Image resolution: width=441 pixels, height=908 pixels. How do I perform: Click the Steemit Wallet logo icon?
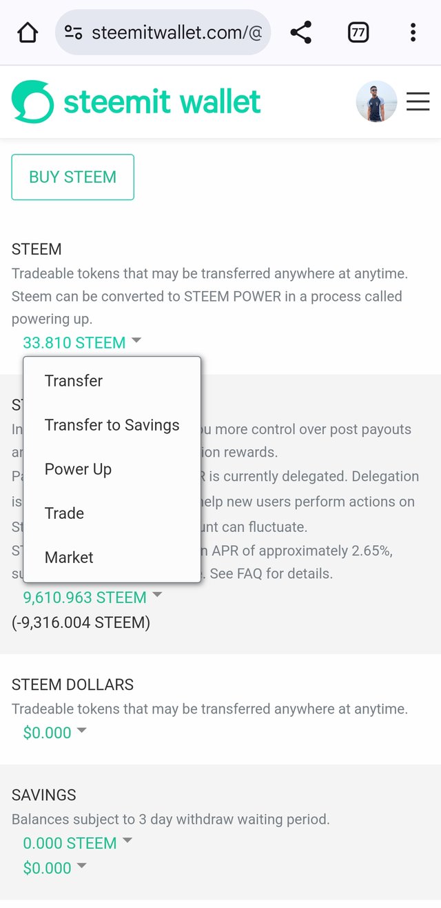pos(32,102)
